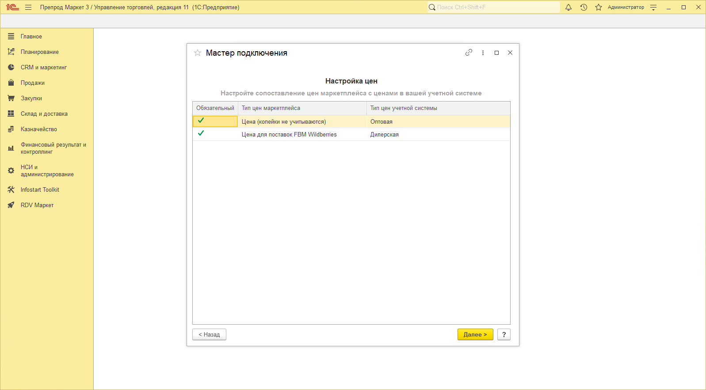
Task: Open help with the ? button
Action: (x=504, y=334)
